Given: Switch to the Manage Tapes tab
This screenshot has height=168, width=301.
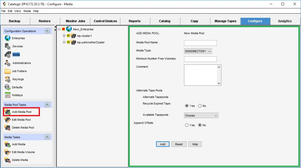Looking at the screenshot, I should tap(225, 21).
